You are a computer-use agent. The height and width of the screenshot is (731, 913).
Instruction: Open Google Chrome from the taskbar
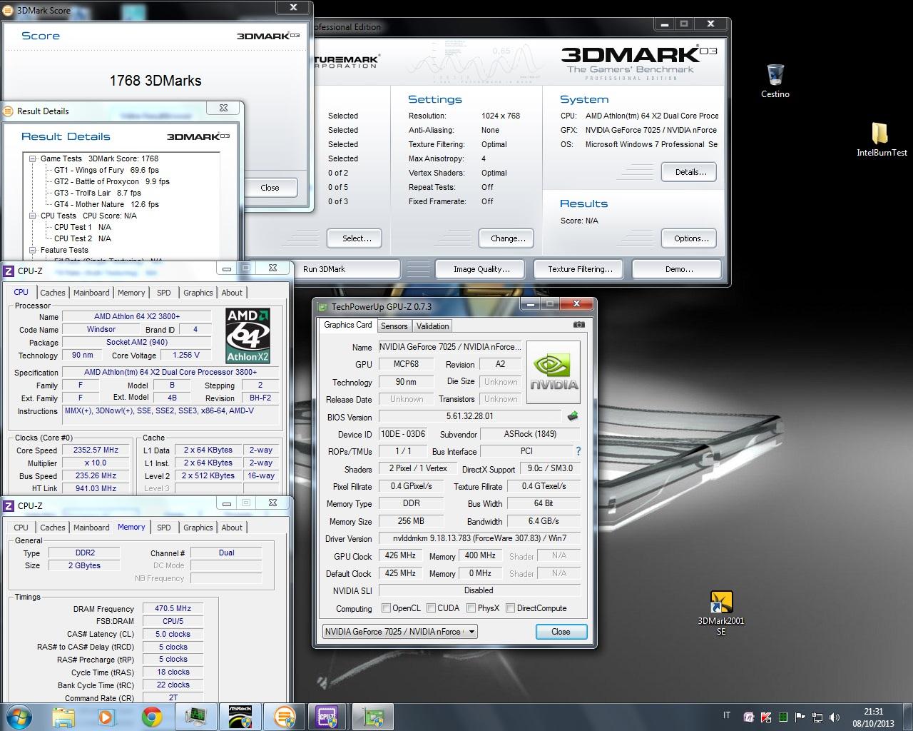151,717
